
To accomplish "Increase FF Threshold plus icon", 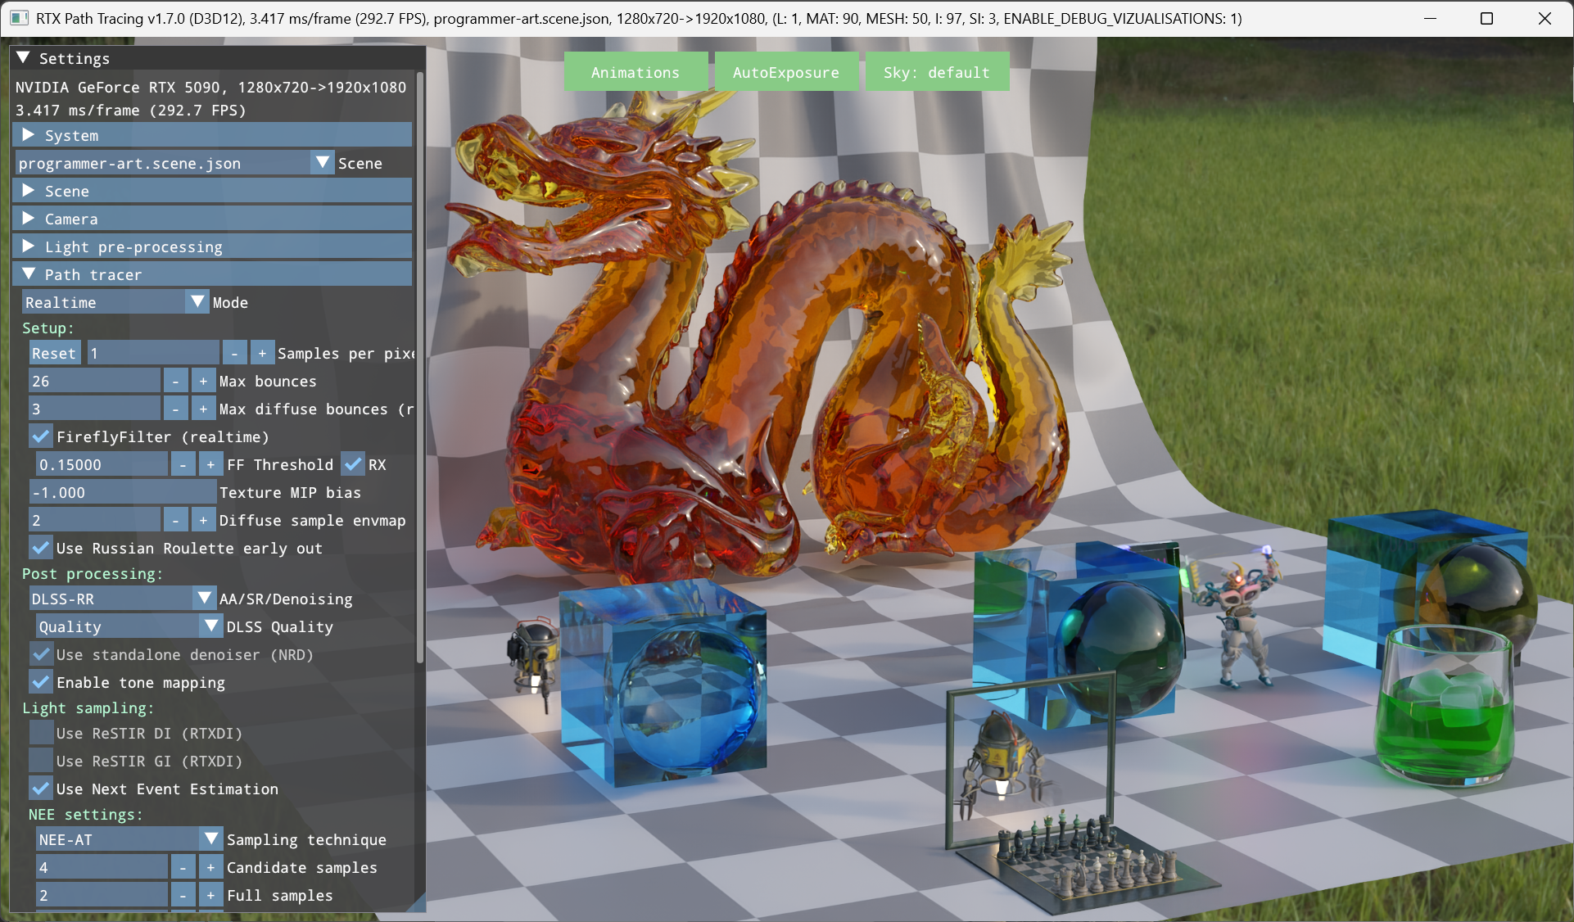I will 210,465.
